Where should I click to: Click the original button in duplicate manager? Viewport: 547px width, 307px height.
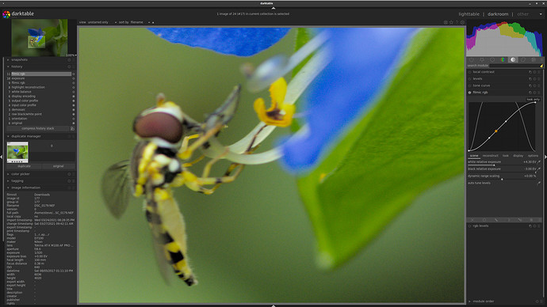click(x=58, y=166)
